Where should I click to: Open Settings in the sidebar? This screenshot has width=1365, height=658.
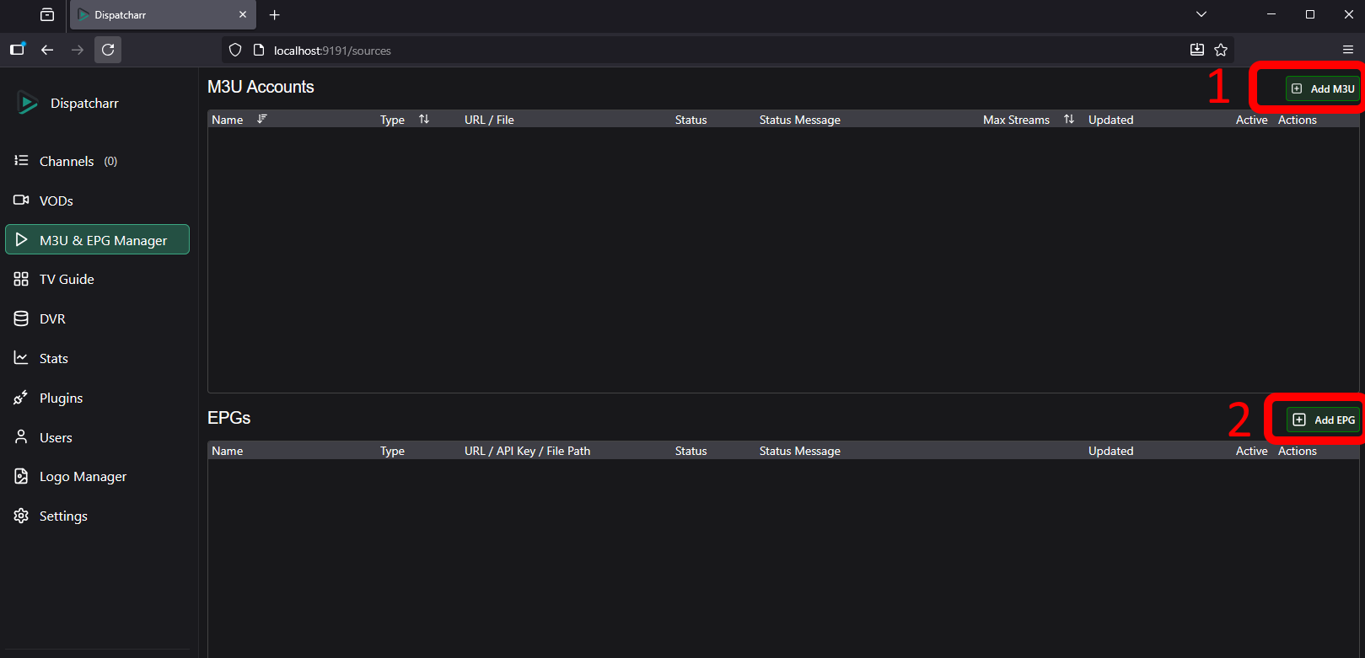(97, 516)
